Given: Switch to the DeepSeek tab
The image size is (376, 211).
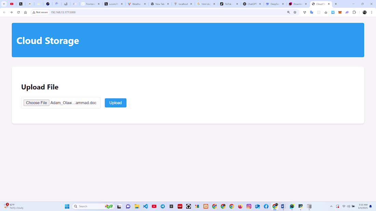Looking at the screenshot, I should pos(275,4).
